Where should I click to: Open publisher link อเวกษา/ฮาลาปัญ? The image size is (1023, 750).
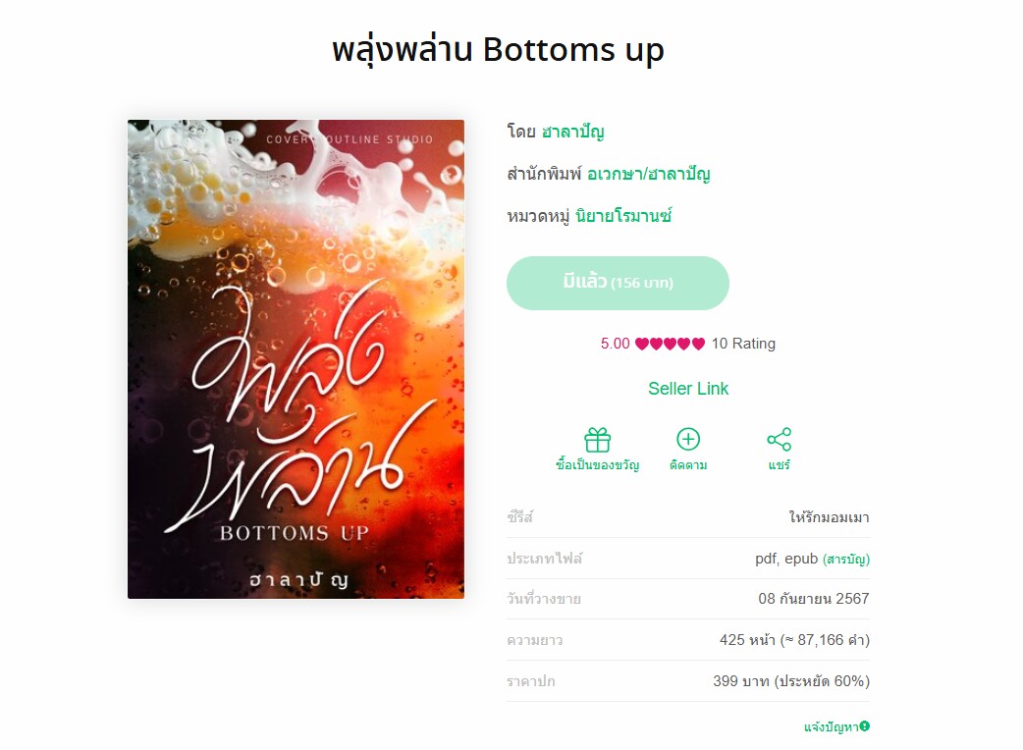click(x=649, y=174)
